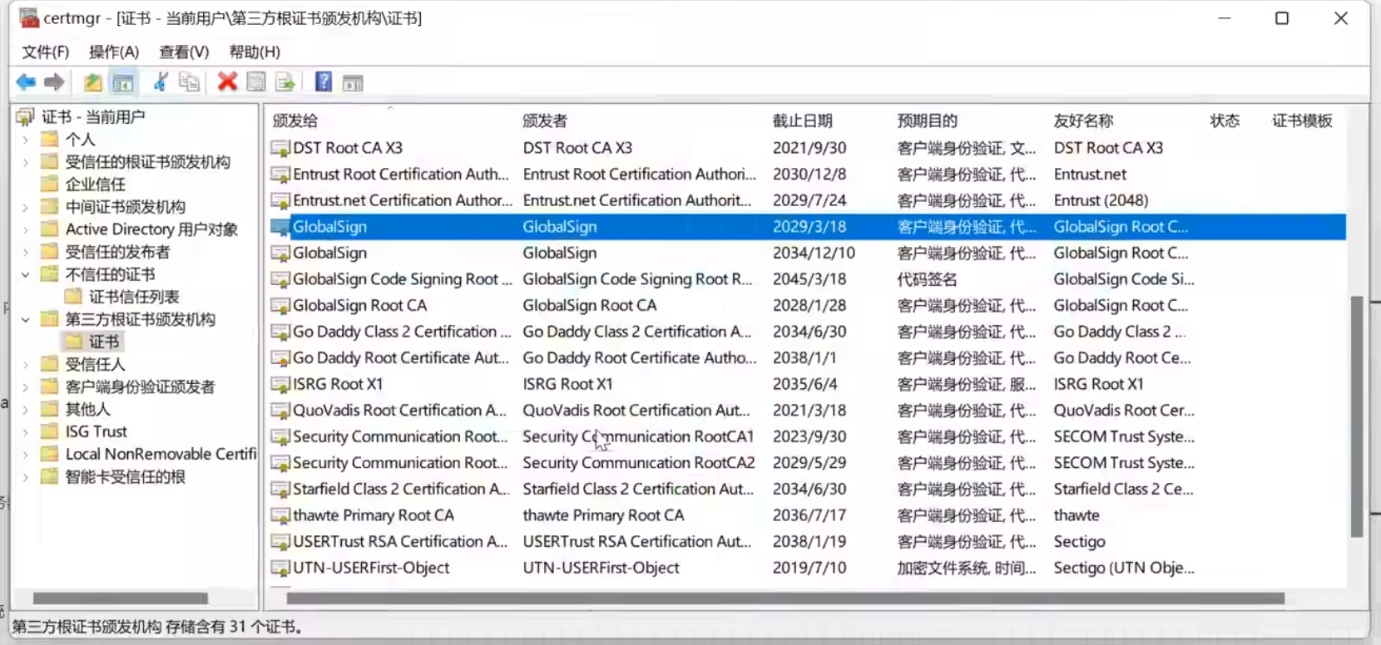Expand the 中间证书颁发机构 node
Screen dimensions: 1381x645
pos(26,207)
